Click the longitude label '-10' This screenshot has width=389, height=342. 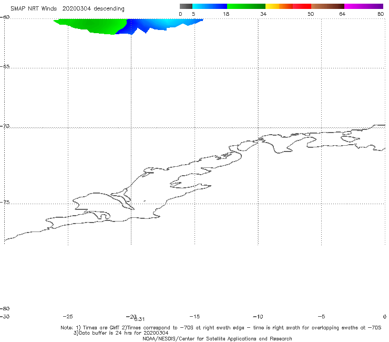tap(258, 316)
